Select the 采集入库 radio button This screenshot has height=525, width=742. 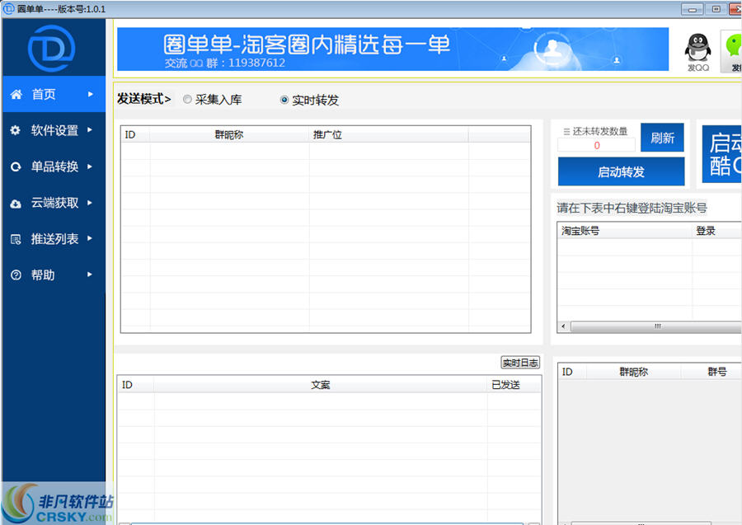(188, 100)
